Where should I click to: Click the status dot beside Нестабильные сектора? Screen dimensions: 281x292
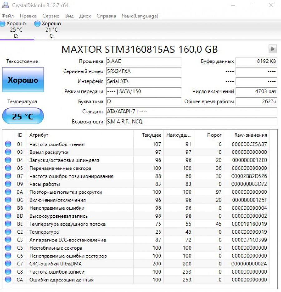click(x=8, y=248)
